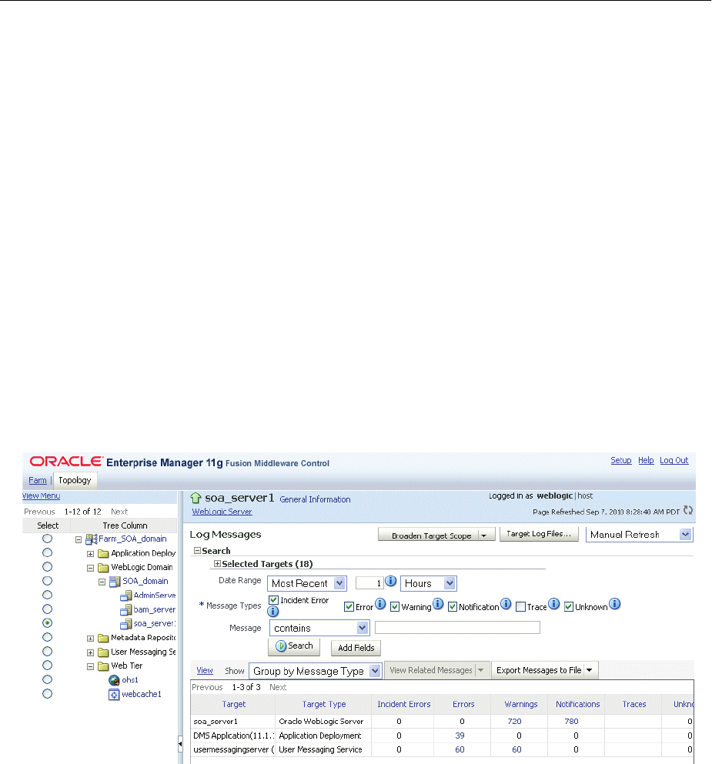
Task: Toggle the Incident Error checkbox
Action: tap(273, 600)
